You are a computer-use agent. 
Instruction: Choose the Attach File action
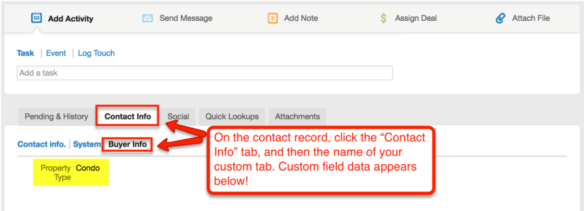pyautogui.click(x=530, y=18)
